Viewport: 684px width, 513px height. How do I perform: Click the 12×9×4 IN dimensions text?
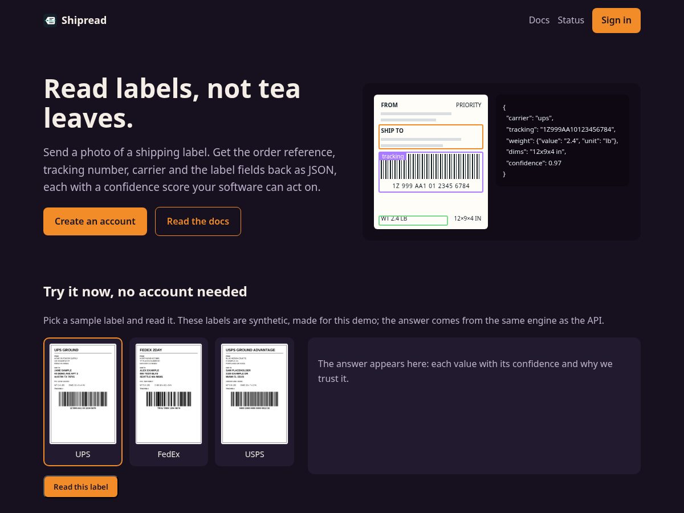[467, 219]
